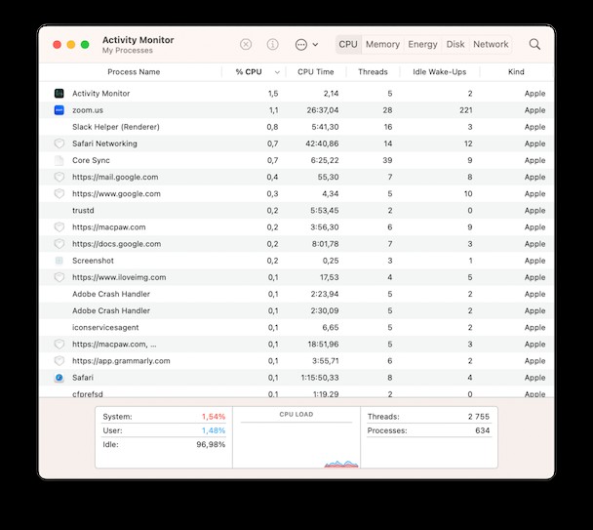Click the more options ellipsis icon
Viewport: 593px width, 530px height.
click(301, 45)
